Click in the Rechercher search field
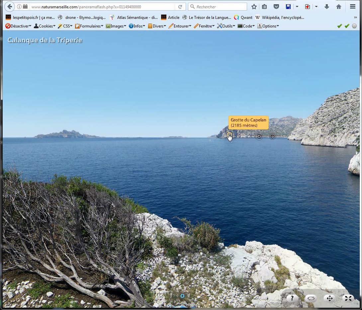The width and height of the screenshot is (362, 310). pos(219,7)
